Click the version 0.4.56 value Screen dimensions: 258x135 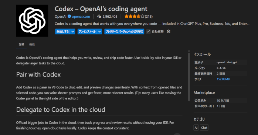click(221, 68)
